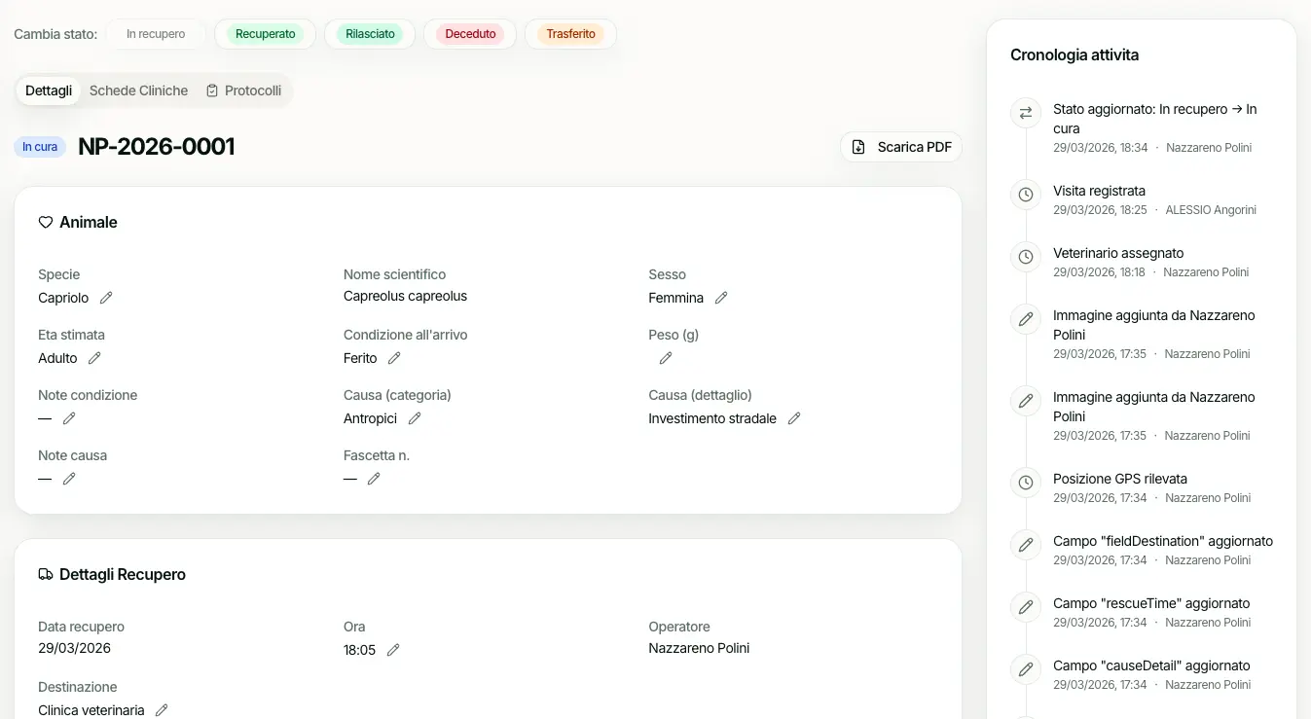The height and width of the screenshot is (719, 1311).
Task: Set status to Recuperato
Action: pyautogui.click(x=265, y=34)
